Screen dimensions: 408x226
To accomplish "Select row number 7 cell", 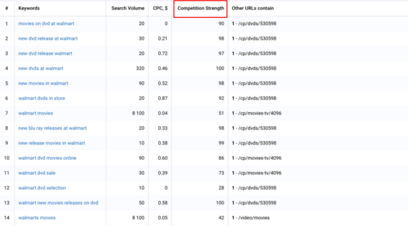I will click(6, 113).
